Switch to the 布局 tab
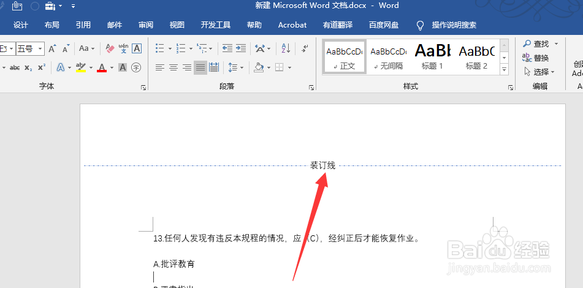This screenshot has height=288, width=583. pyautogui.click(x=51, y=25)
